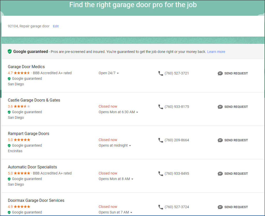Click the phone icon for Garage Door Medics
Viewport: 265px width, 216px height.
[x=160, y=73]
